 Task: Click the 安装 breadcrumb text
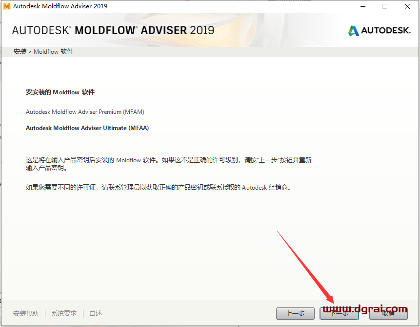point(20,51)
